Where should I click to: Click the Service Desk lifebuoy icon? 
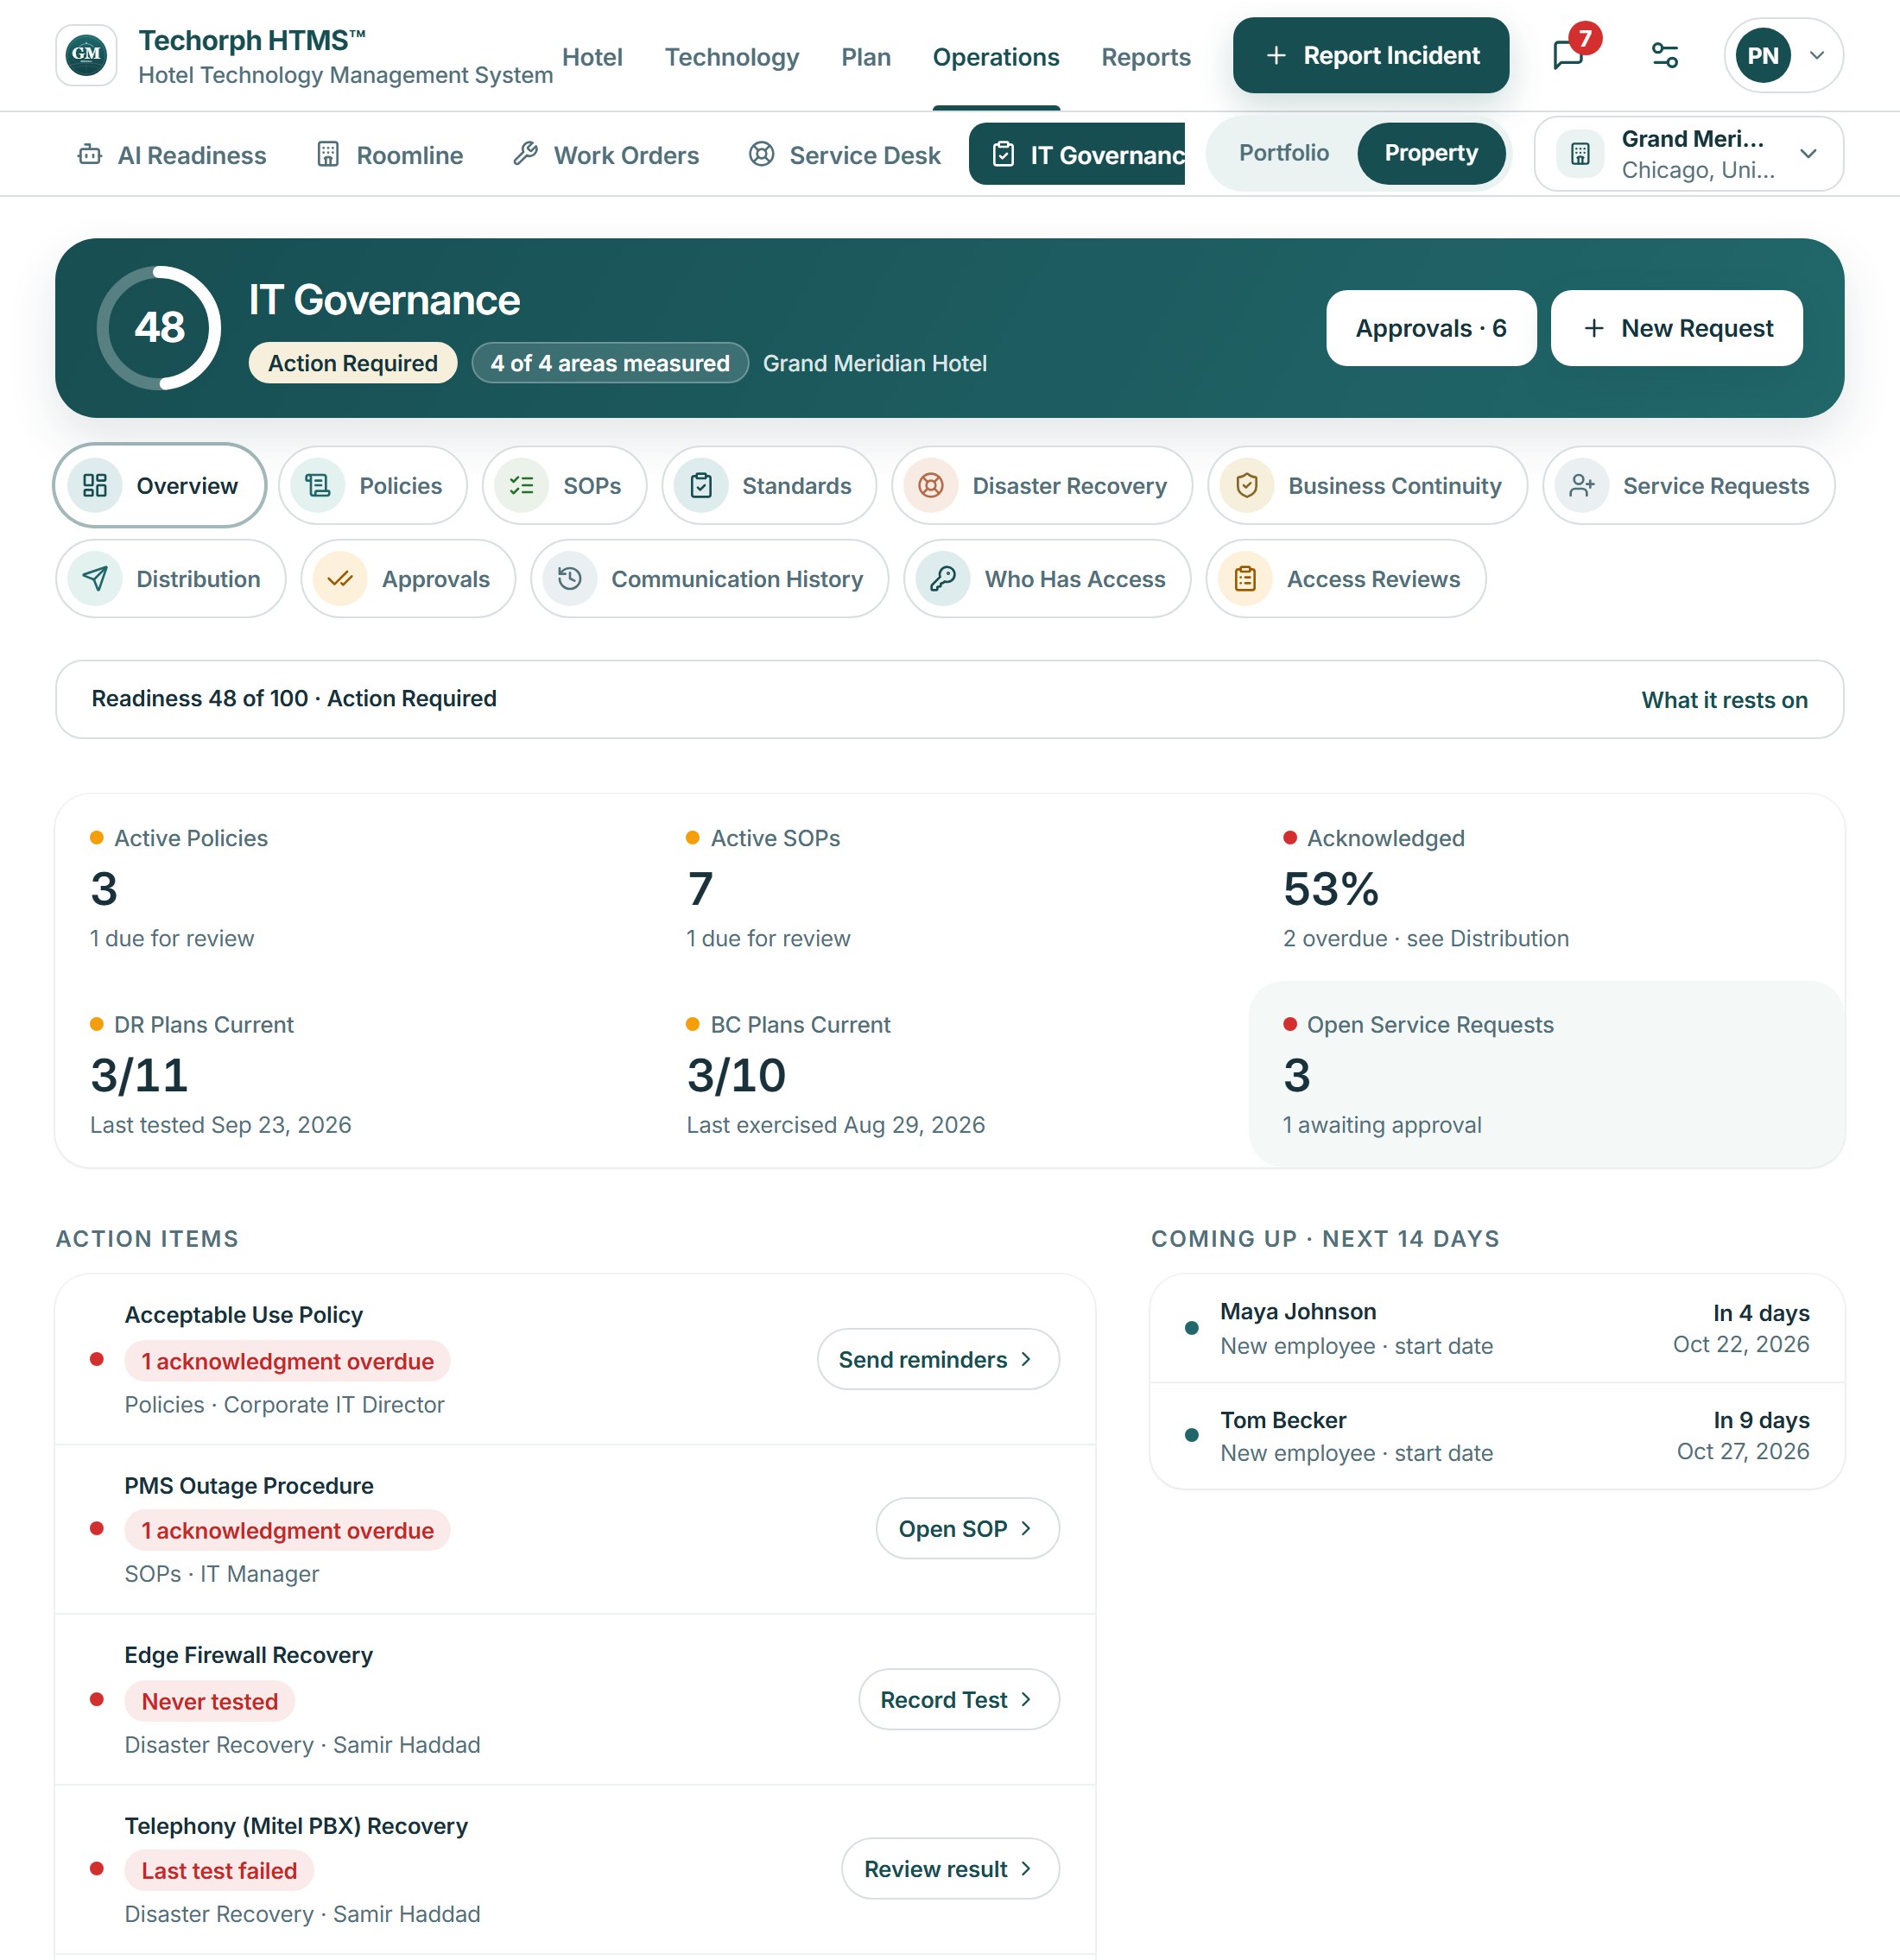click(x=762, y=154)
